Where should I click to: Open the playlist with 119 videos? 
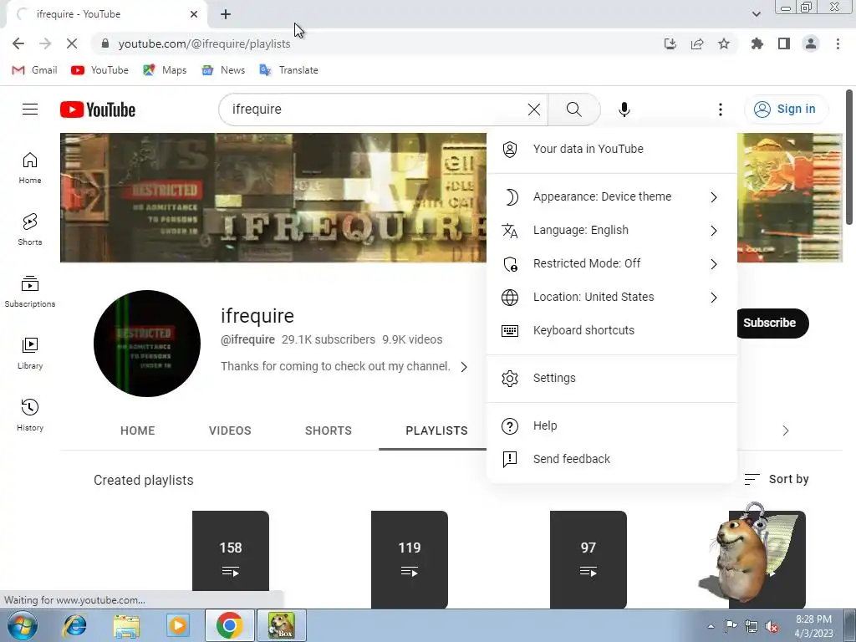pyautogui.click(x=410, y=559)
